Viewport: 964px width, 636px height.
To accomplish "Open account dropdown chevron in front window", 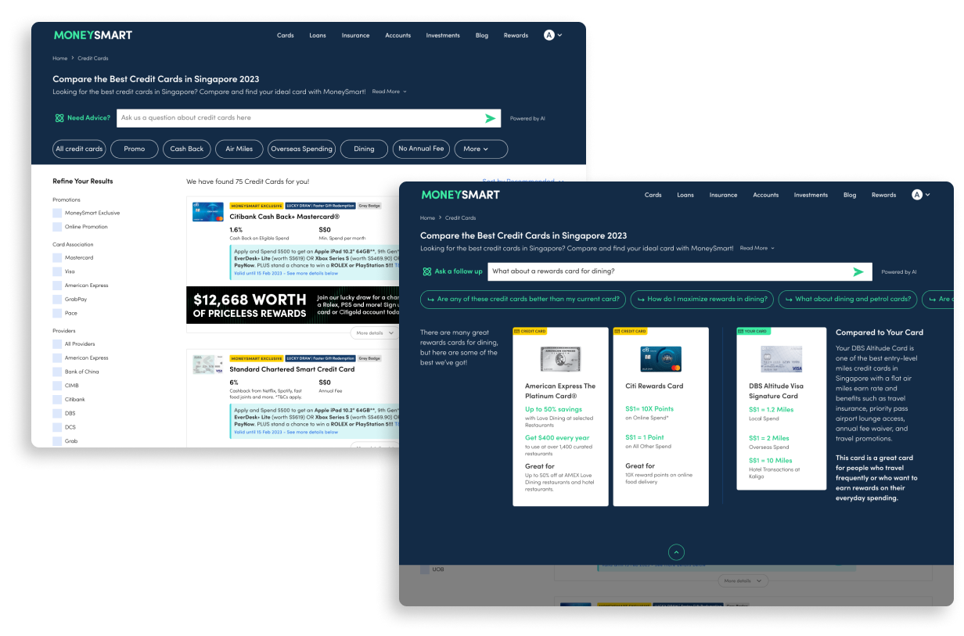I will pyautogui.click(x=927, y=195).
